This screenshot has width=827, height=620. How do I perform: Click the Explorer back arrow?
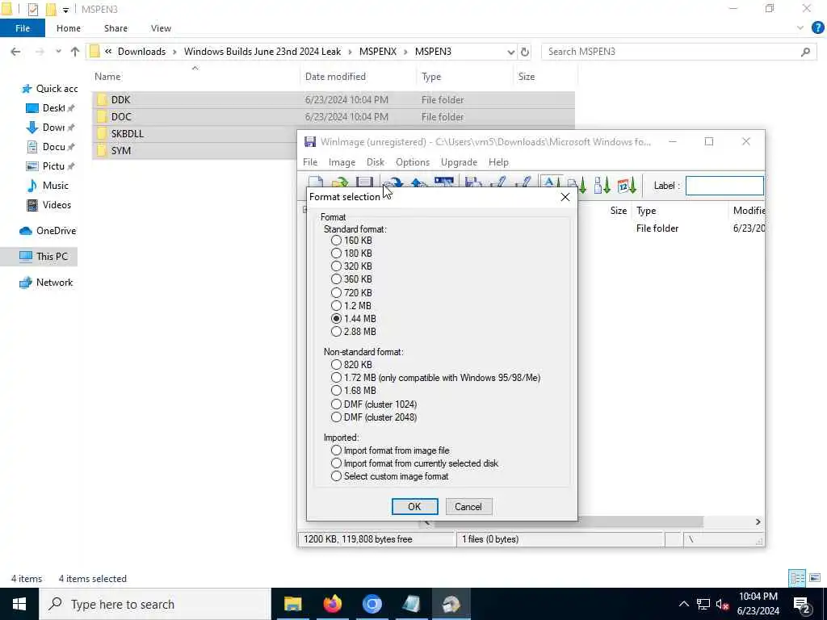pyautogui.click(x=16, y=52)
